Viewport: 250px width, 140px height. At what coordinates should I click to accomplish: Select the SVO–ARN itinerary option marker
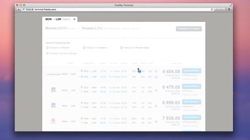point(156,91)
